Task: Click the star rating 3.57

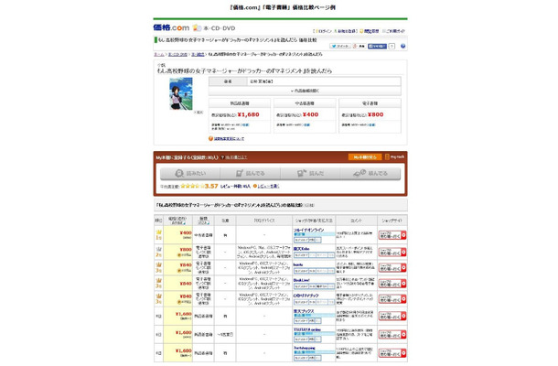Action: 199,186
